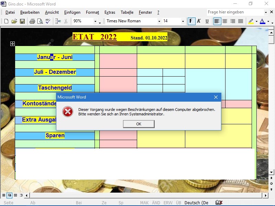Image resolution: width=275 pixels, height=206 pixels.
Task: Open the Datei menu
Action: click(x=10, y=12)
